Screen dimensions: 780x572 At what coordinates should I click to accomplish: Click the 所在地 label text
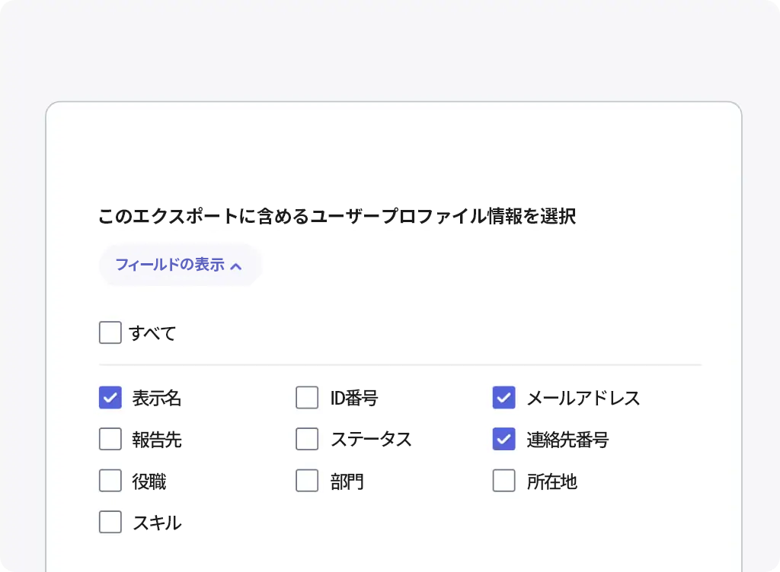click(x=552, y=481)
